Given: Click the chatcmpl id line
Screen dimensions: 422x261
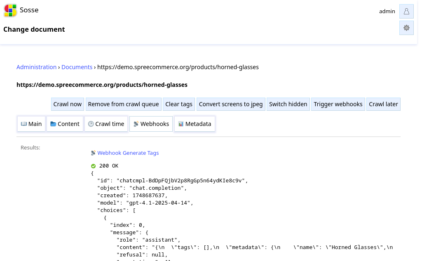Looking at the screenshot, I should [173, 181].
